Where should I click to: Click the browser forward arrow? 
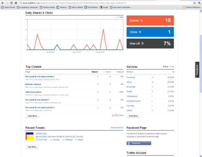pos(7,3)
